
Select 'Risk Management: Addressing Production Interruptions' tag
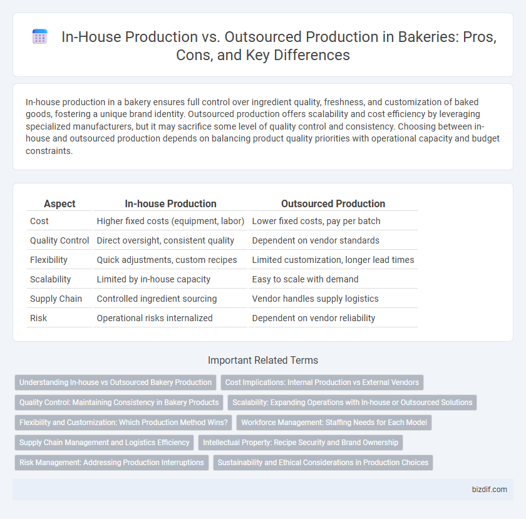click(111, 462)
